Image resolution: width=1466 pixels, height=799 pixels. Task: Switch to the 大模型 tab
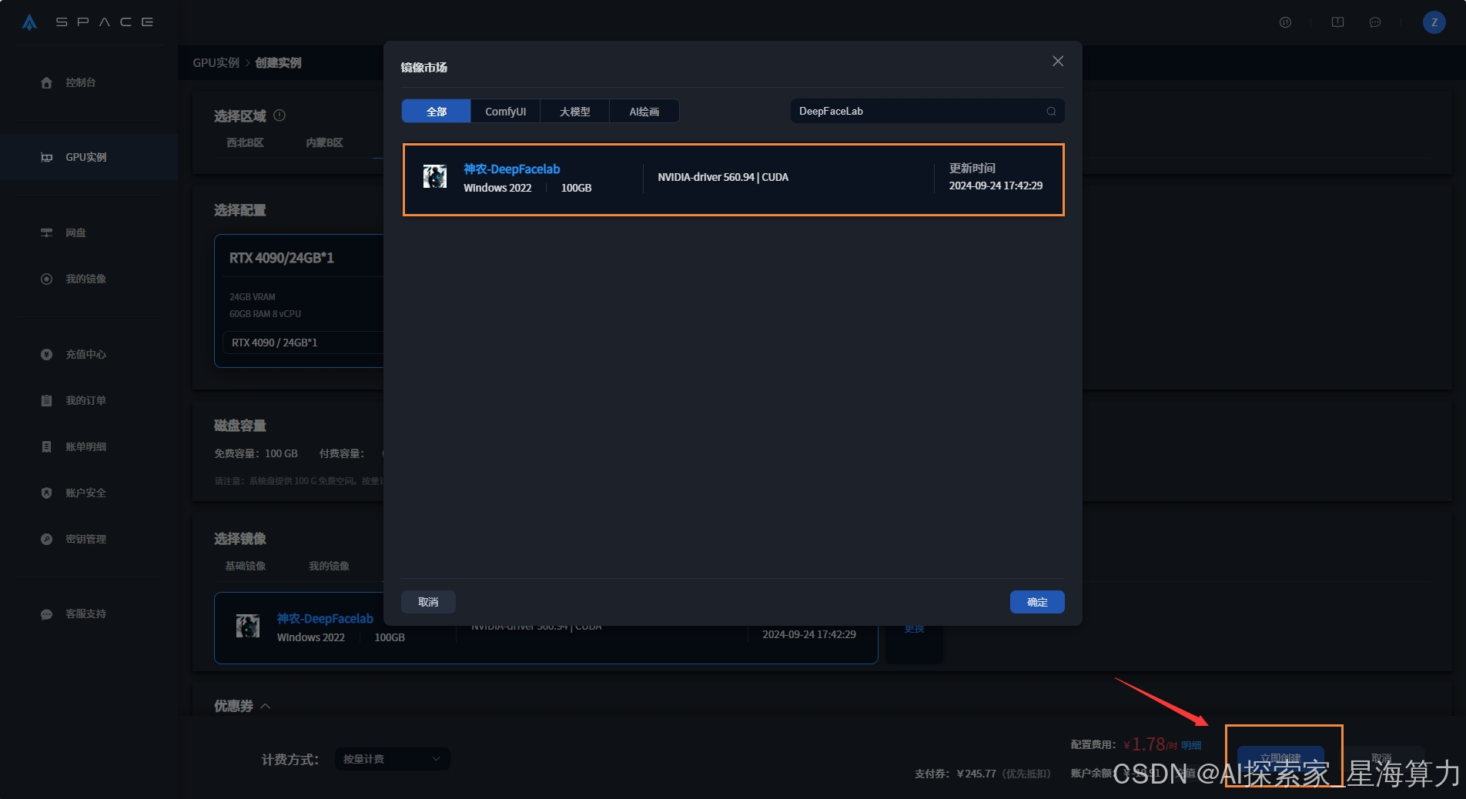pyautogui.click(x=574, y=112)
